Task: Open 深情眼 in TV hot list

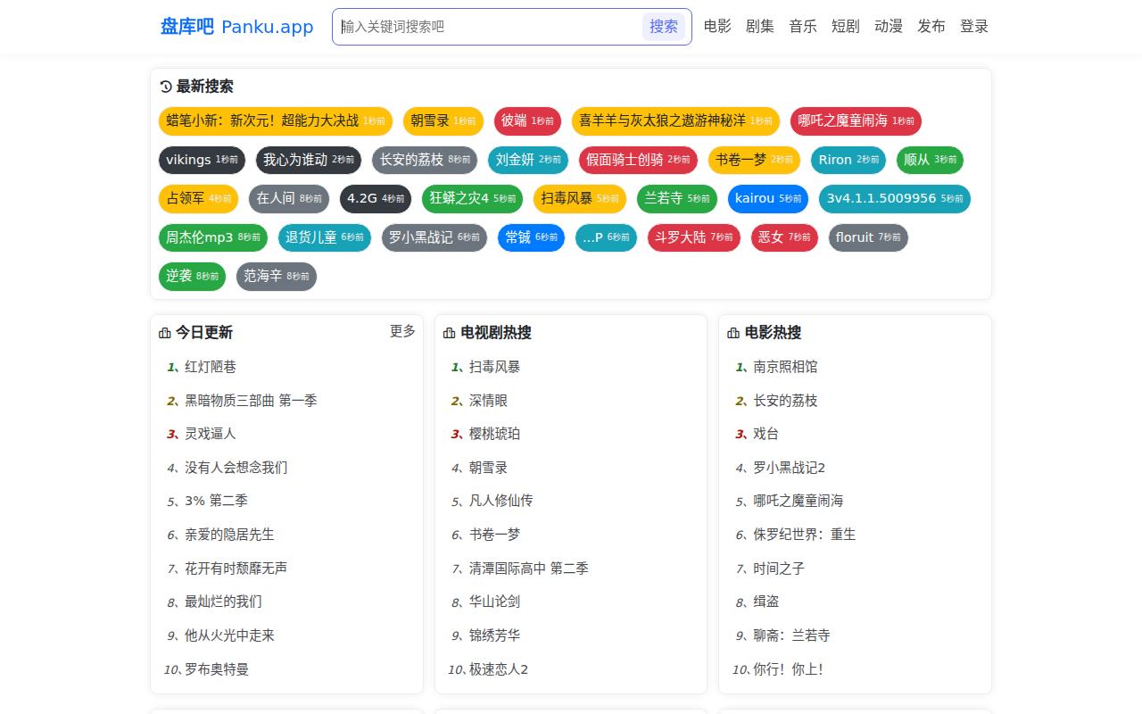Action: point(488,401)
